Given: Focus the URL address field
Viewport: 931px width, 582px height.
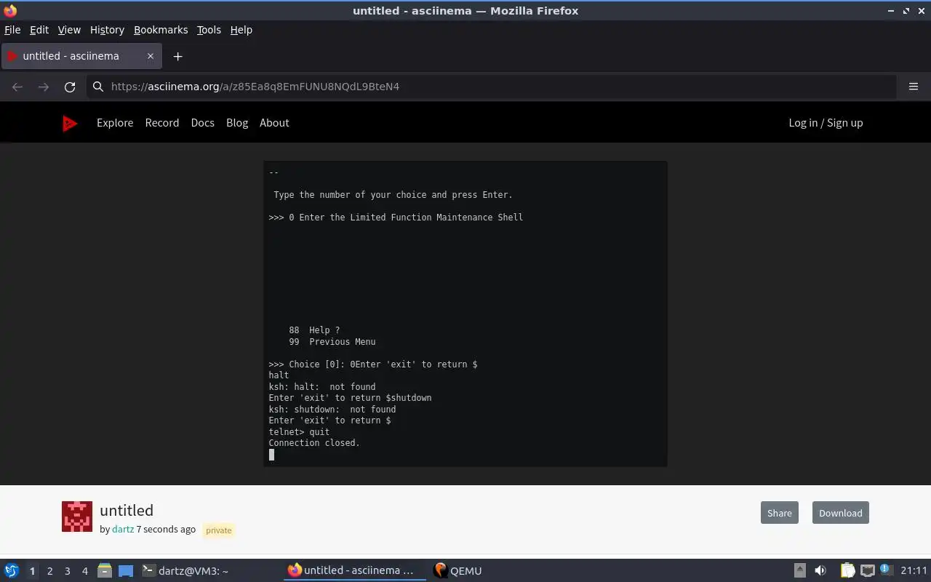Looking at the screenshot, I should click(491, 87).
